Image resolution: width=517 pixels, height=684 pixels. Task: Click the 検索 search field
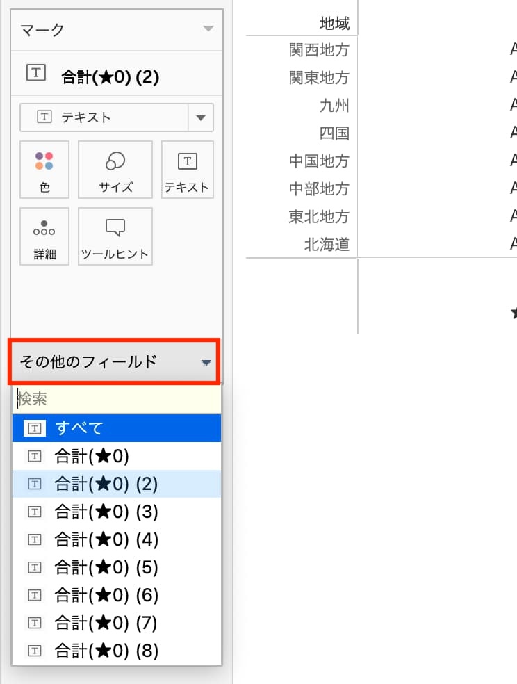click(117, 399)
